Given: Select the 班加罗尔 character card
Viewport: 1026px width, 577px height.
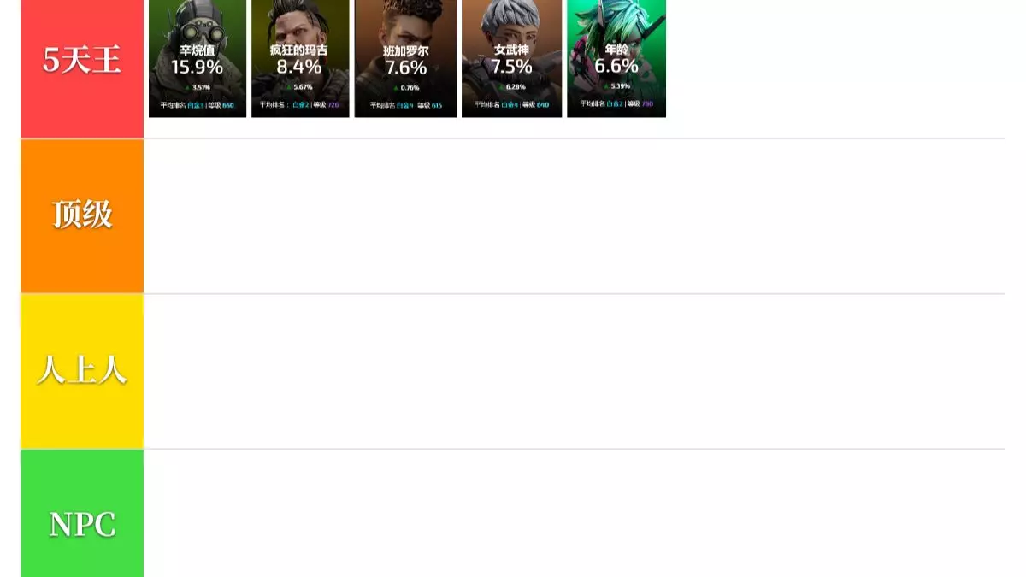Looking at the screenshot, I should [x=405, y=58].
